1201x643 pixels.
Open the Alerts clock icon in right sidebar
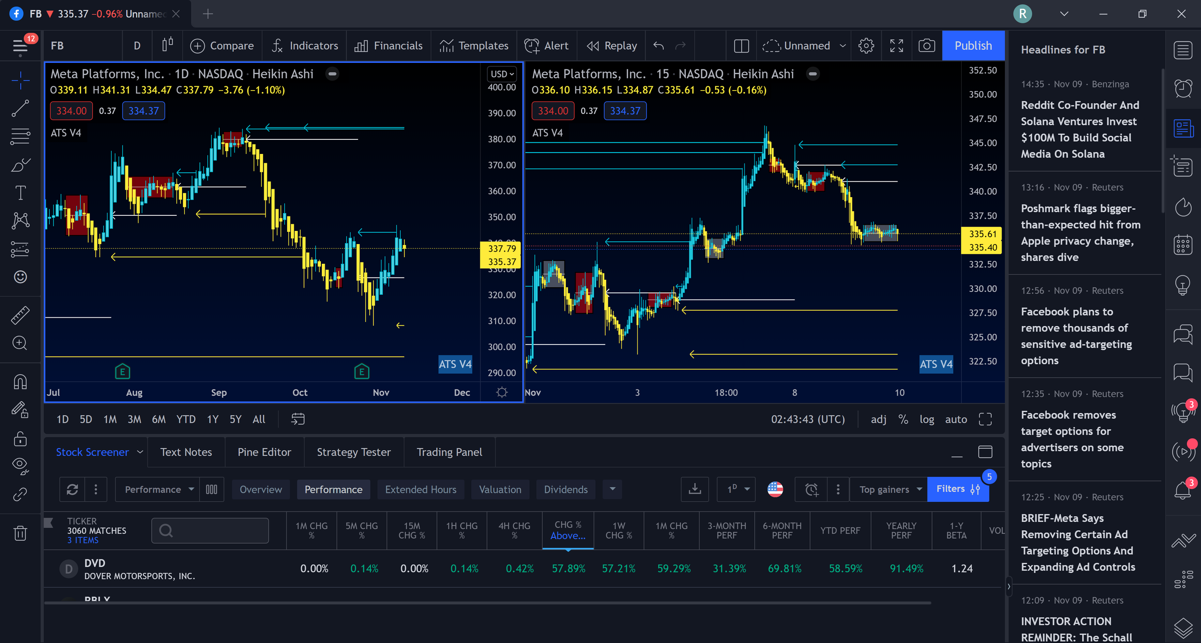click(1183, 88)
